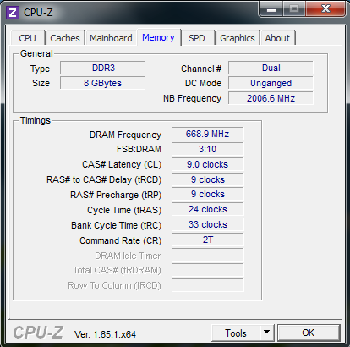Click the Channel # value Dual
This screenshot has height=347, width=350.
271,68
